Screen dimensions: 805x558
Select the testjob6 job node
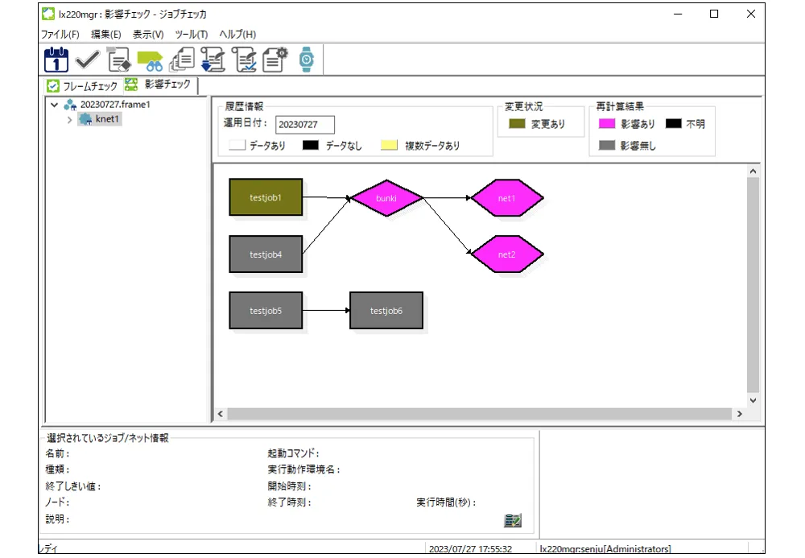pos(386,311)
